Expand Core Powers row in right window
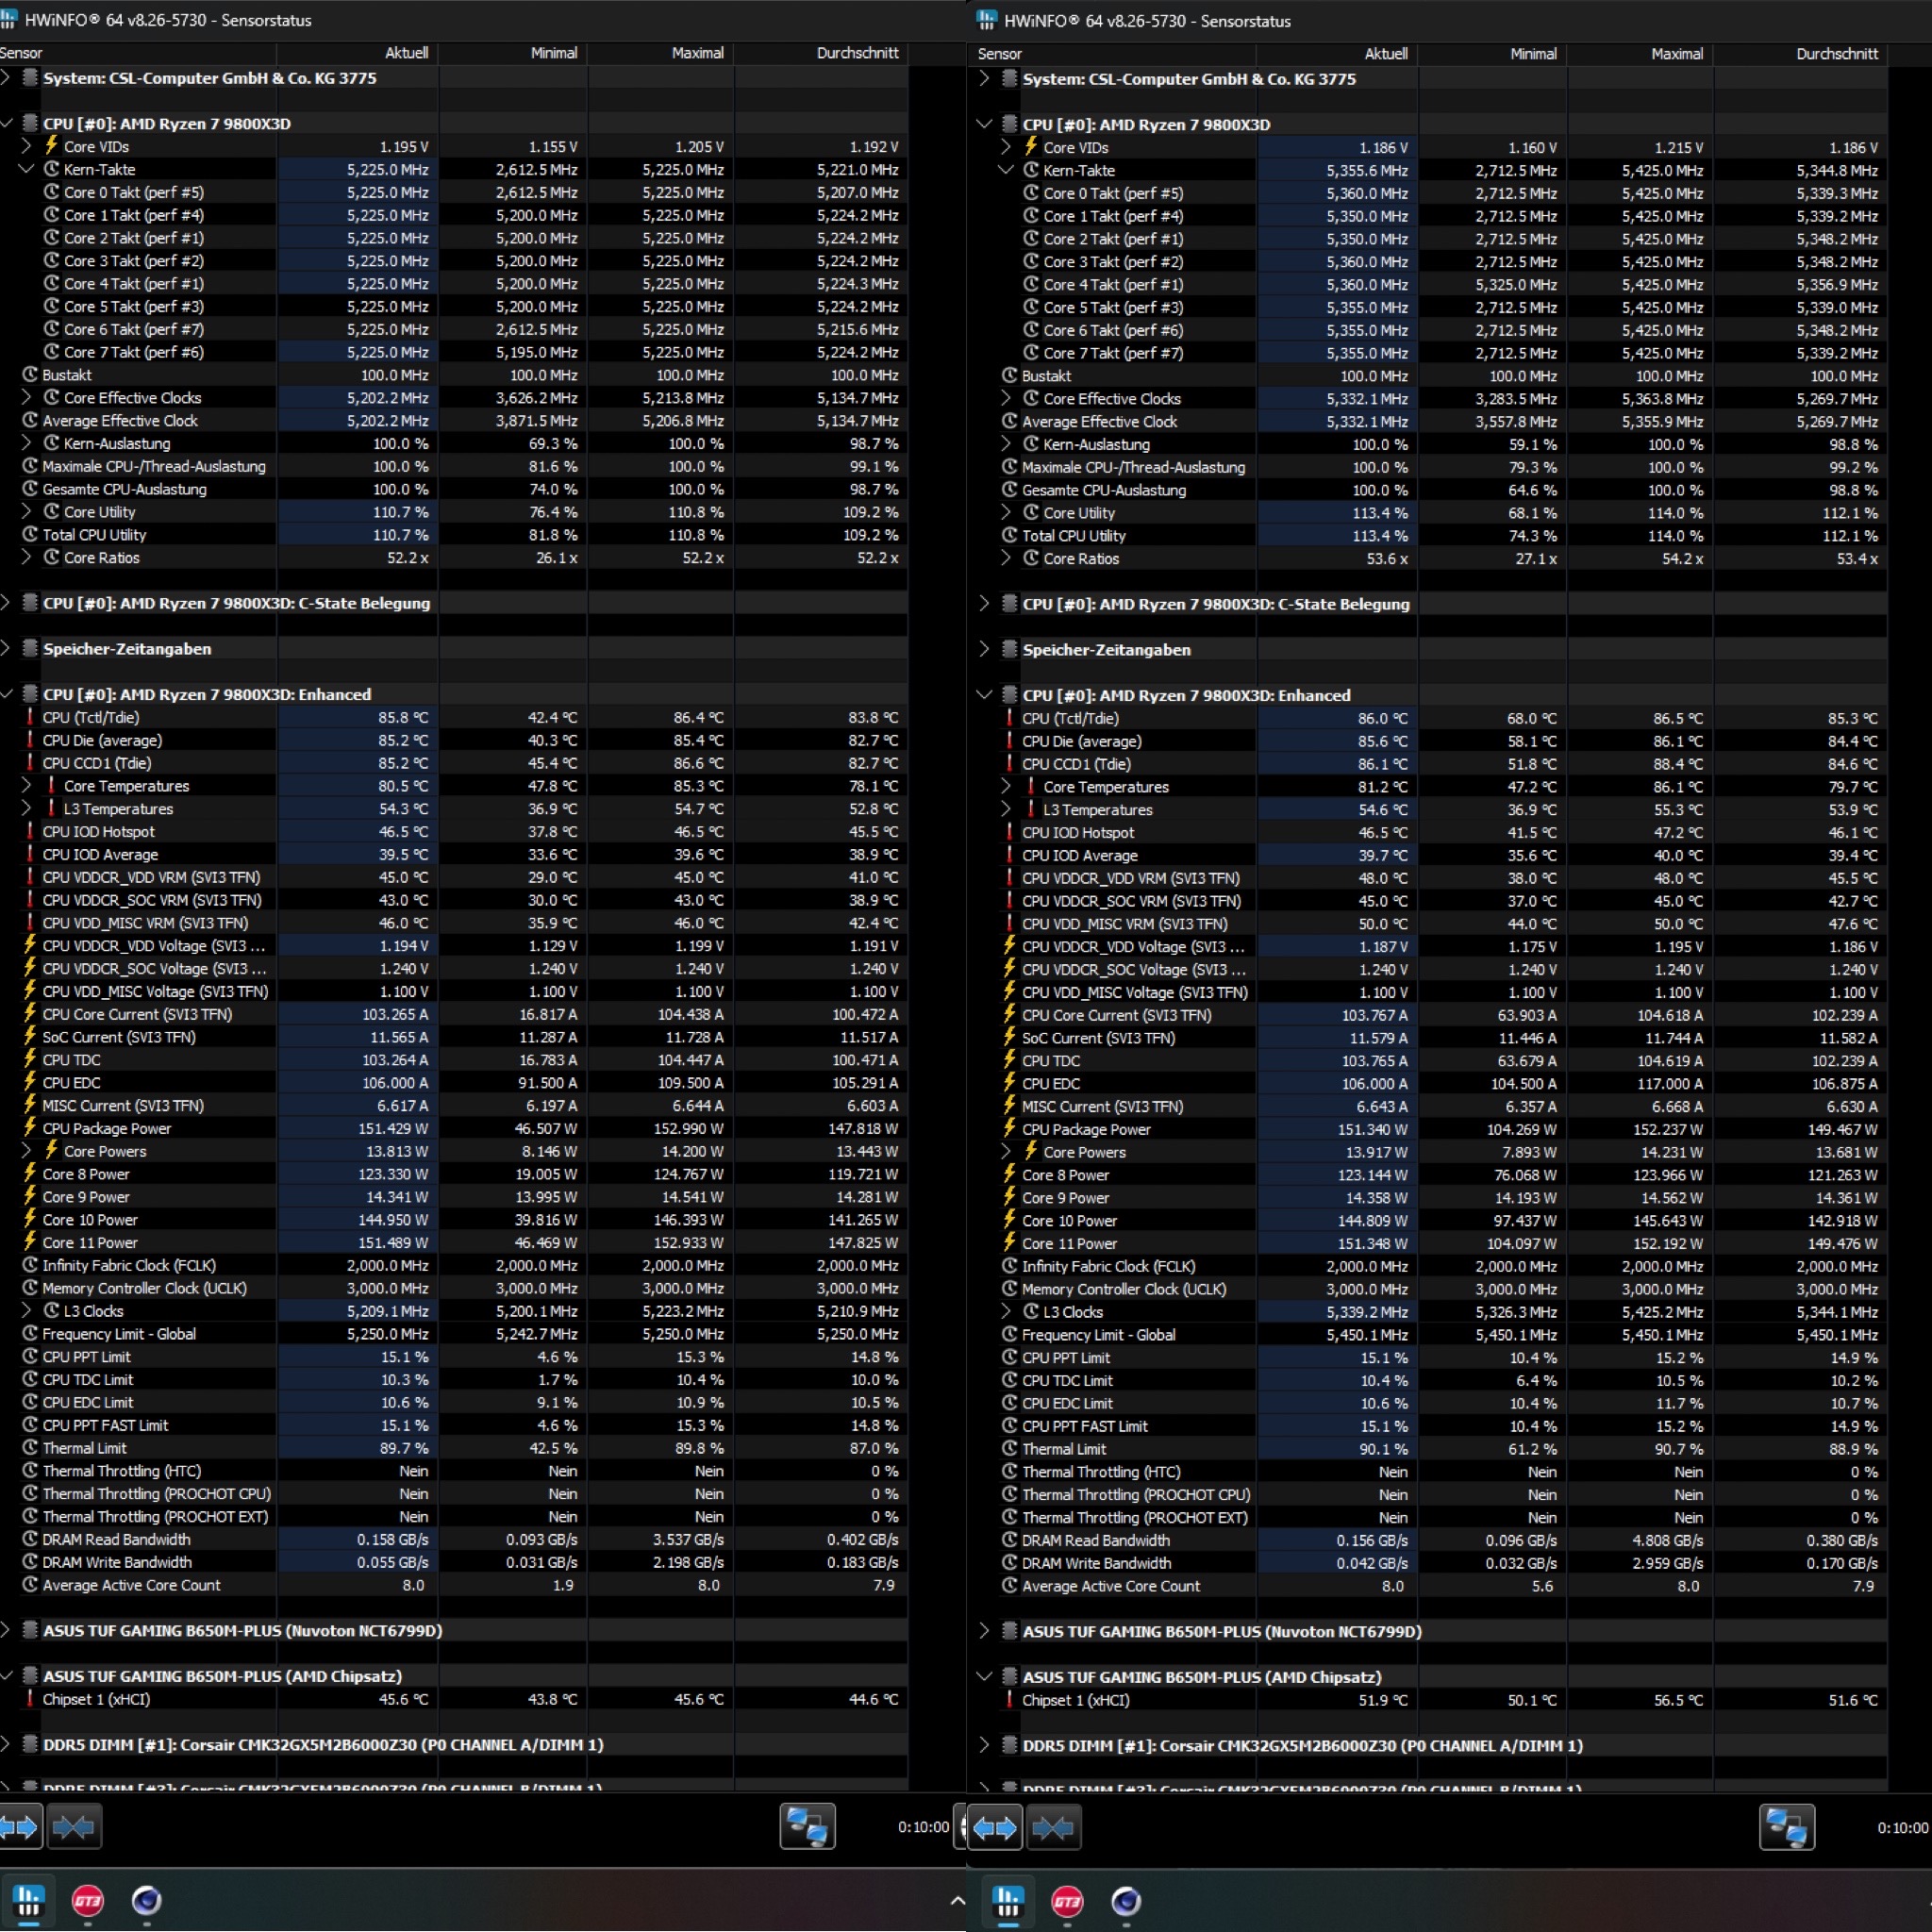The width and height of the screenshot is (1932, 1932). [1006, 1152]
